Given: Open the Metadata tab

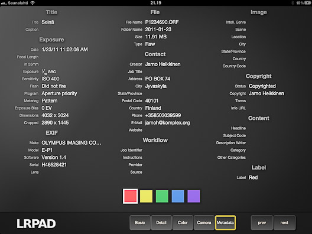Looking at the screenshot, I should (x=225, y=222).
